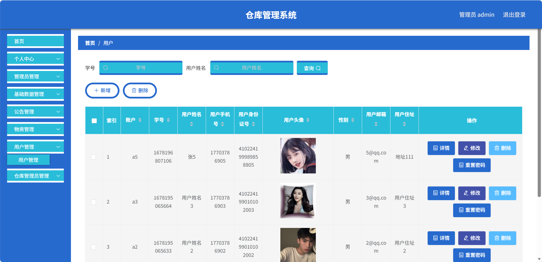Select the checkbox for row a2
The height and width of the screenshot is (262, 542).
coord(93,247)
